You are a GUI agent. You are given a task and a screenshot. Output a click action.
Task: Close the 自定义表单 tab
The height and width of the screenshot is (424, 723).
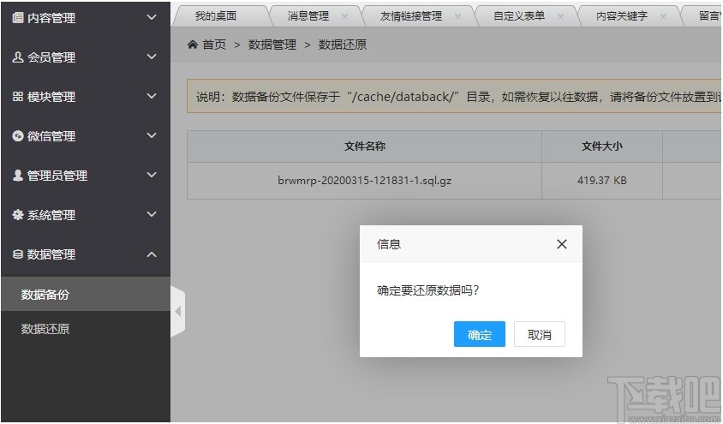click(x=561, y=16)
